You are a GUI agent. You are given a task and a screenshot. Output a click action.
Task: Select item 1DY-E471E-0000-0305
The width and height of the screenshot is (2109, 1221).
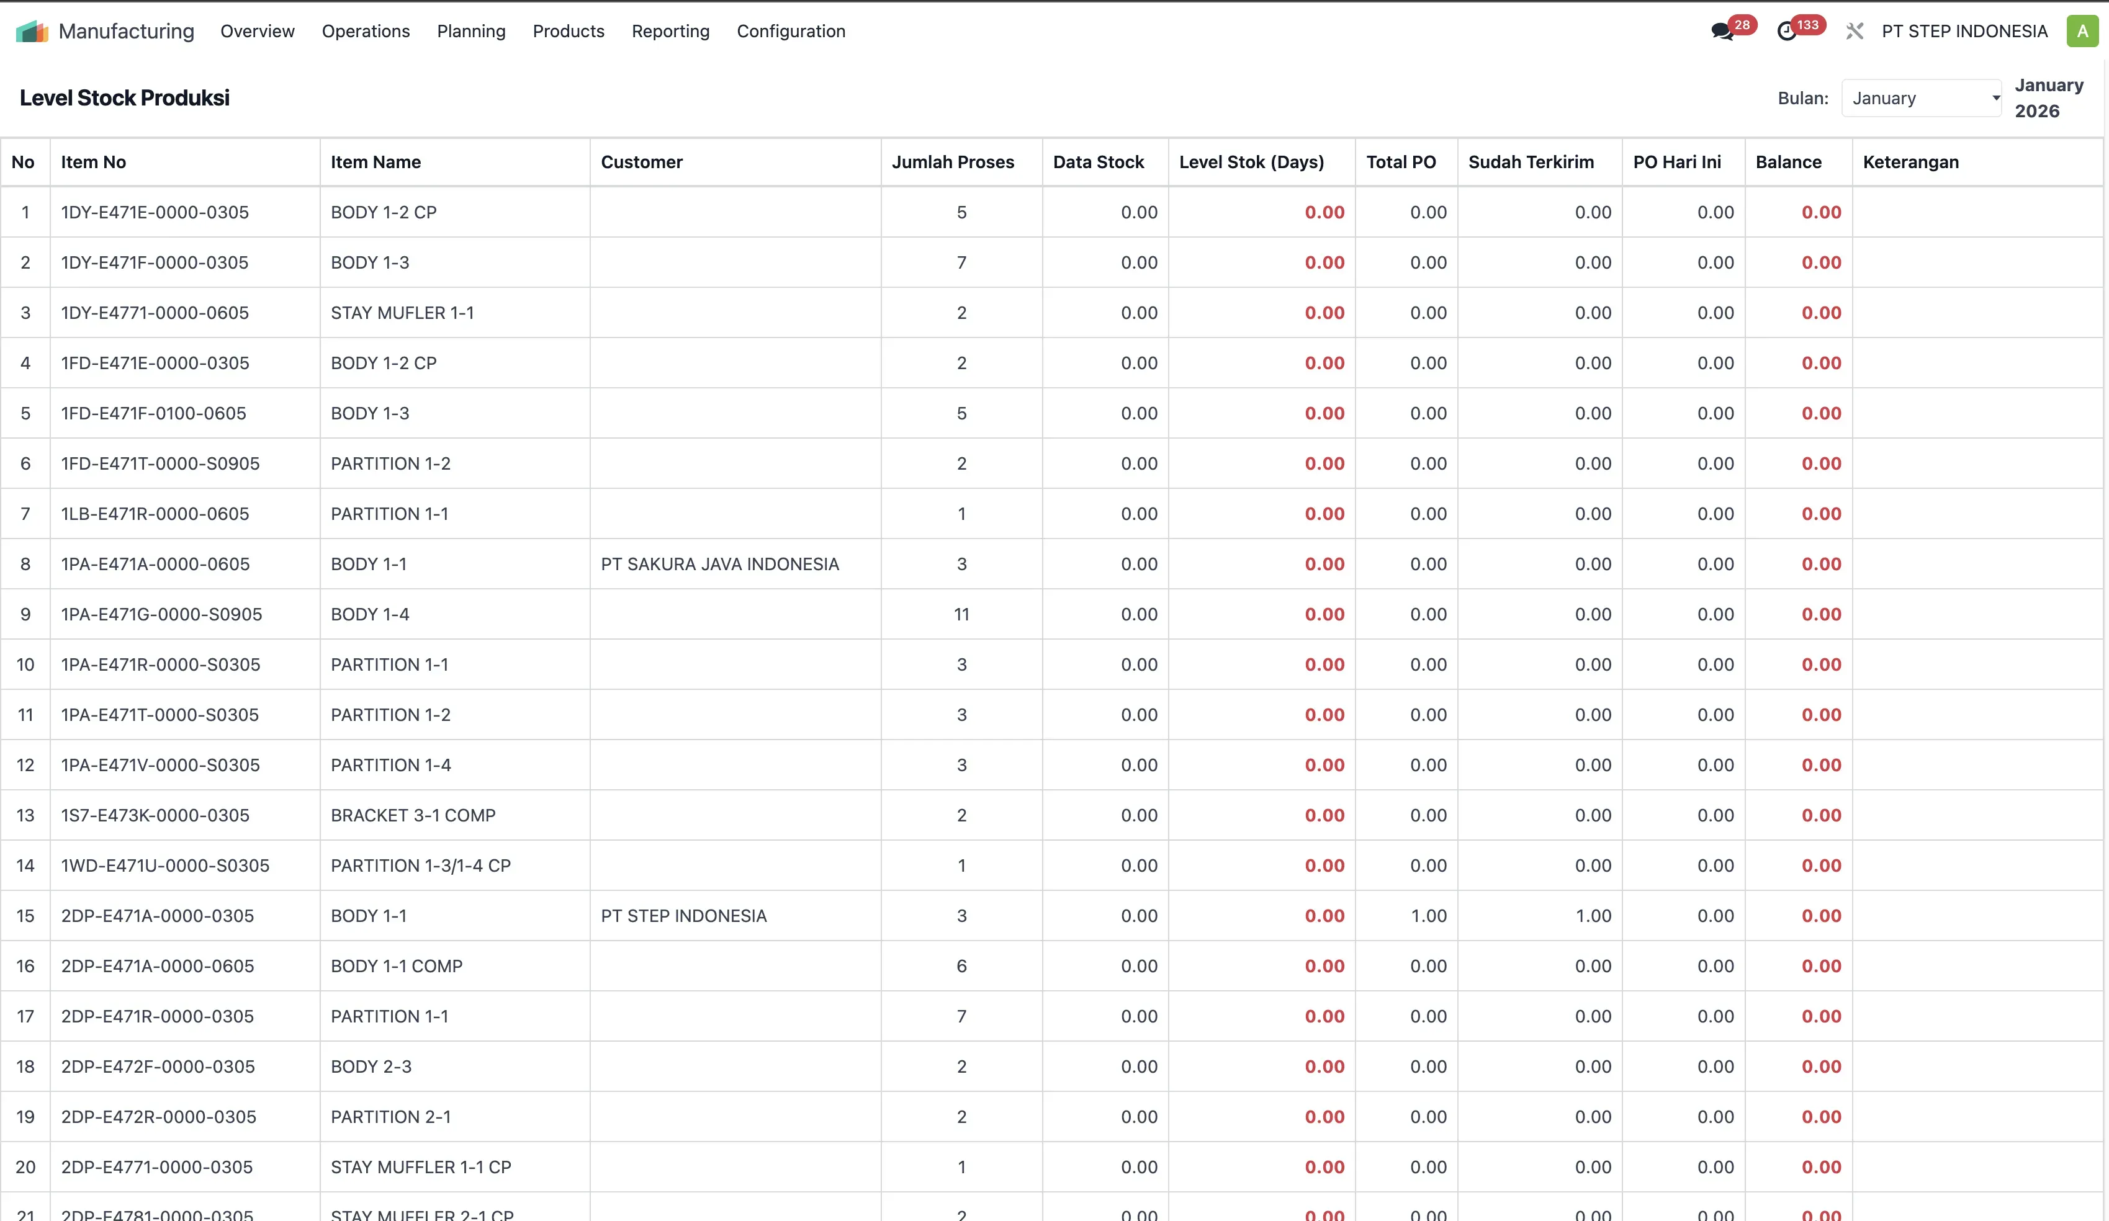coord(155,213)
